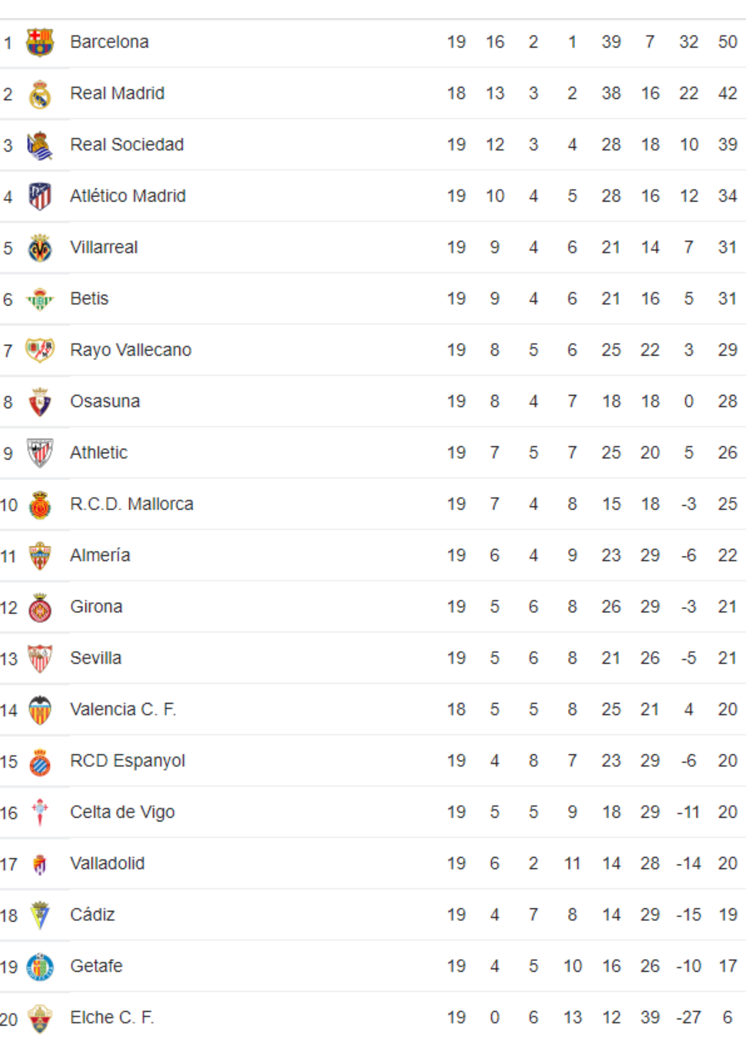Click the Barcelona club crest
Screen dimensions: 746x1055
40,42
